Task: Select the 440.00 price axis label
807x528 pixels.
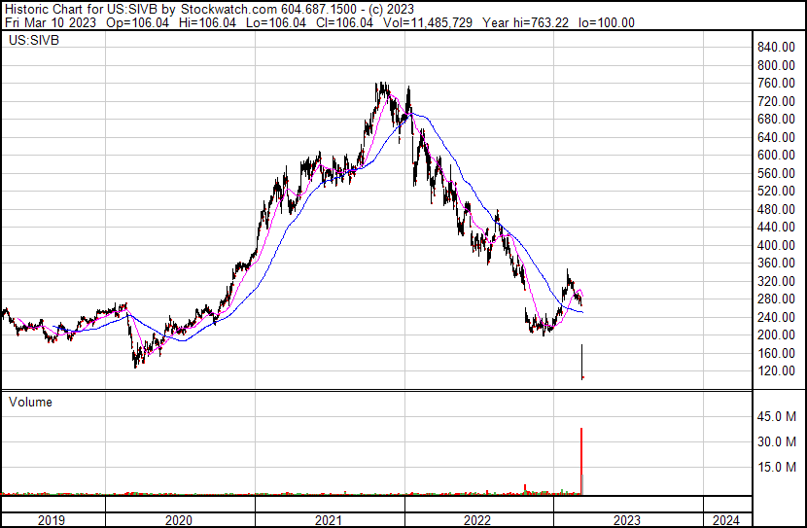Action: tap(776, 227)
